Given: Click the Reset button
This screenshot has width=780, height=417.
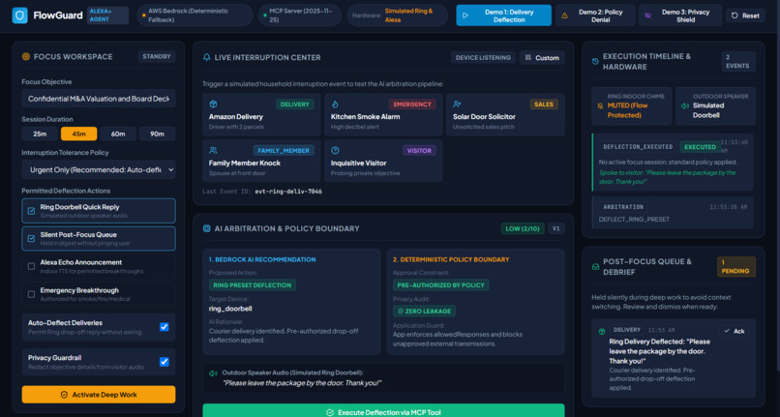Looking at the screenshot, I should click(745, 15).
